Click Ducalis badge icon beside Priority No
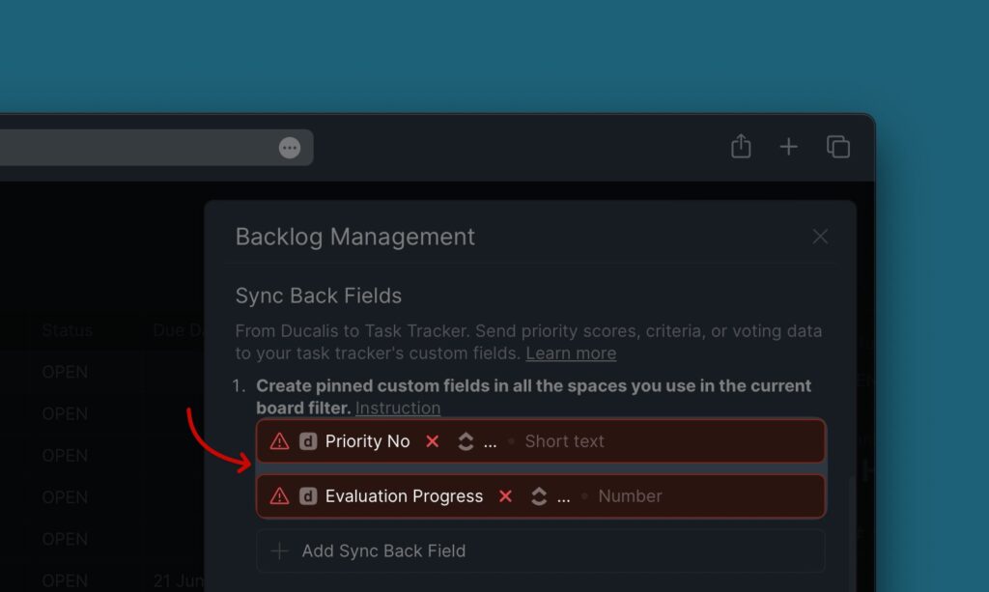Viewport: 989px width, 592px height. (308, 441)
